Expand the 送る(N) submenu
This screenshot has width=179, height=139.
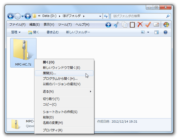(x=64, y=92)
